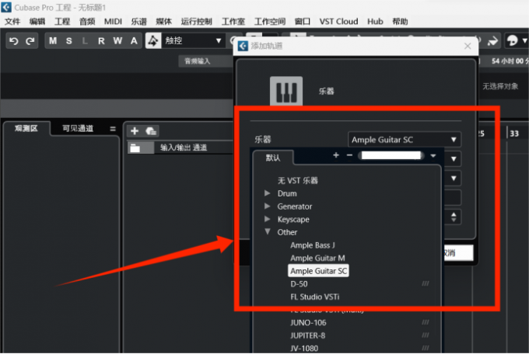Image resolution: width=529 pixels, height=354 pixels.
Task: Deactivate all Solo states with S button
Action: (x=69, y=40)
